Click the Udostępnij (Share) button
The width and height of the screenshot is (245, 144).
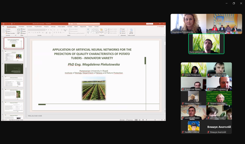tap(161, 27)
